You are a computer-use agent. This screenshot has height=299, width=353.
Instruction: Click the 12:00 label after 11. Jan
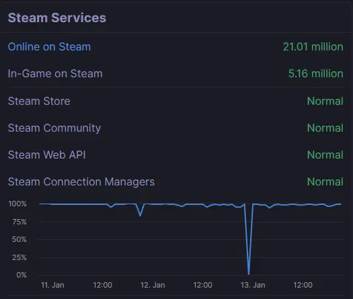[103, 285]
